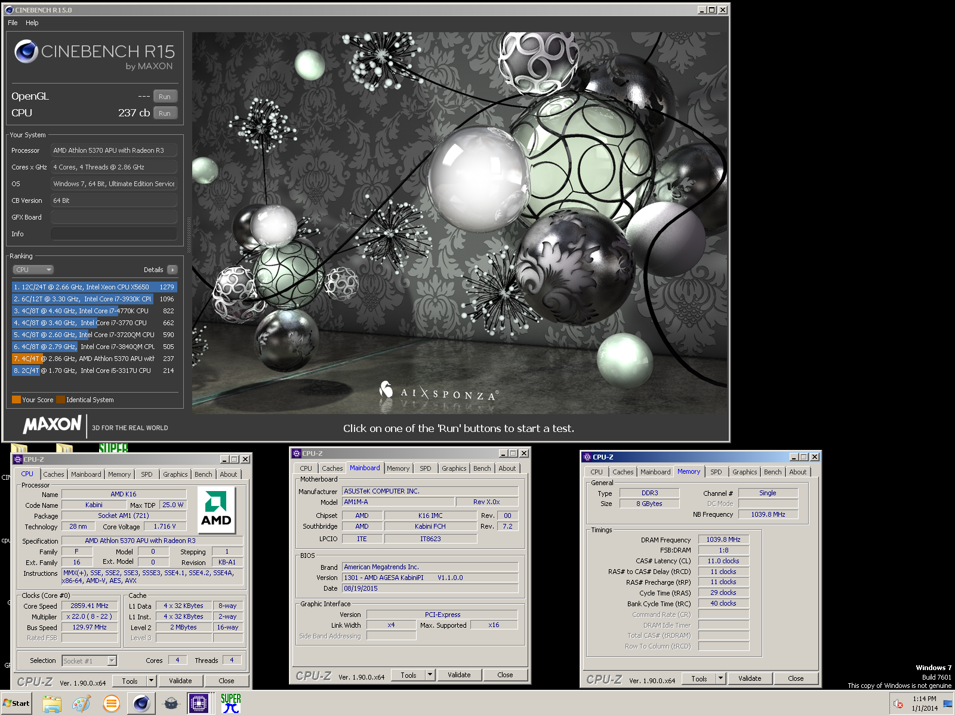Click the Identical System brown legend swatch
The width and height of the screenshot is (955, 716).
[60, 400]
